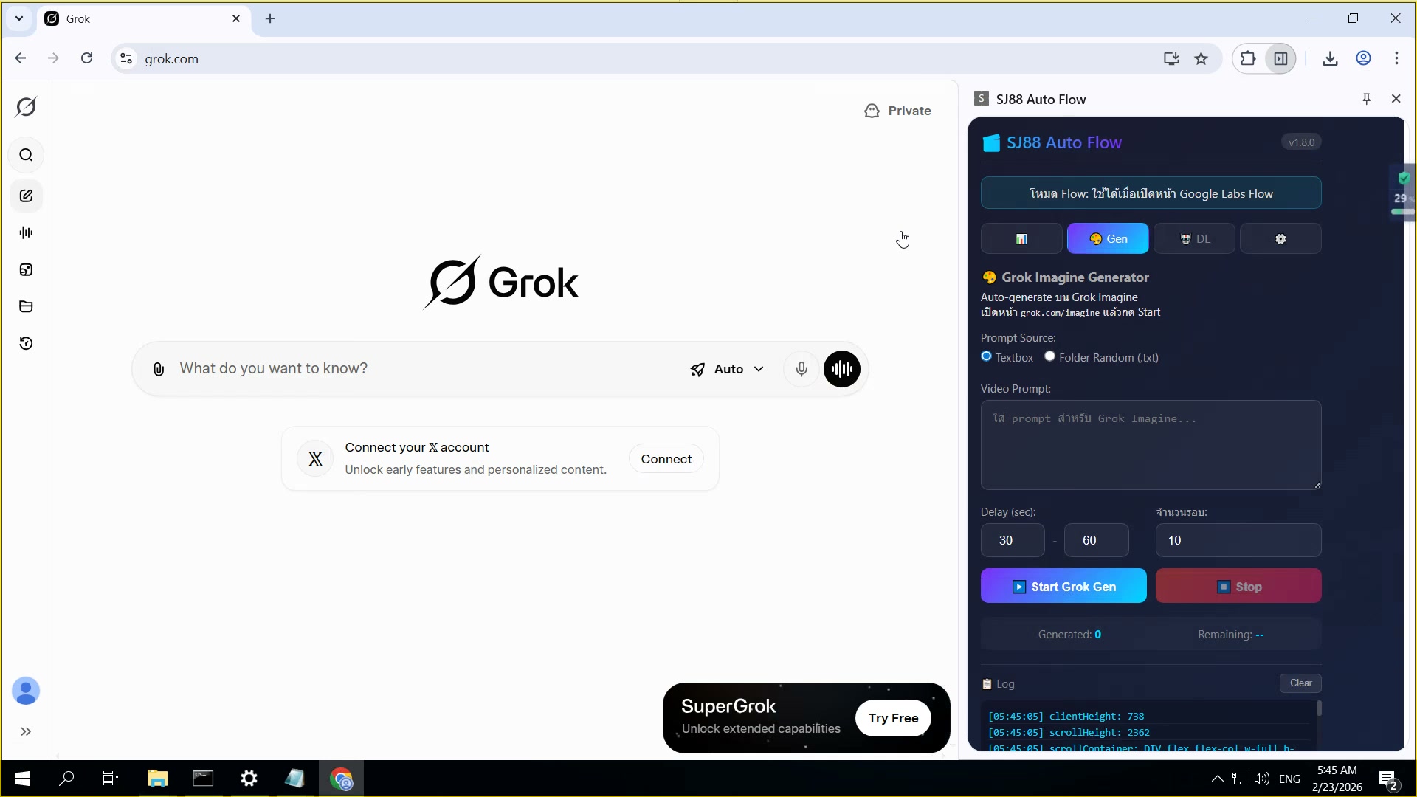The width and height of the screenshot is (1417, 797).
Task: Click Connect for X account
Action: 666,459
